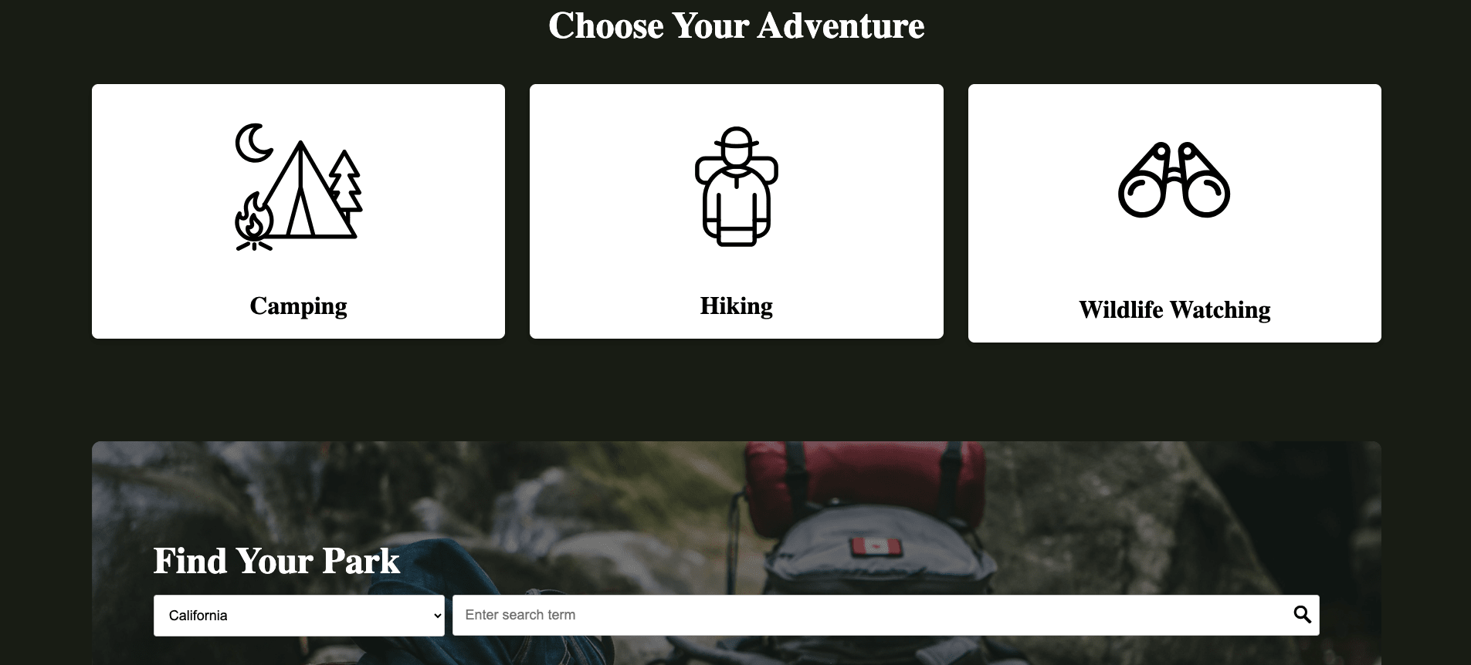Open the Wildlife Watching label
Image resolution: width=1471 pixels, height=665 pixels.
[1174, 309]
